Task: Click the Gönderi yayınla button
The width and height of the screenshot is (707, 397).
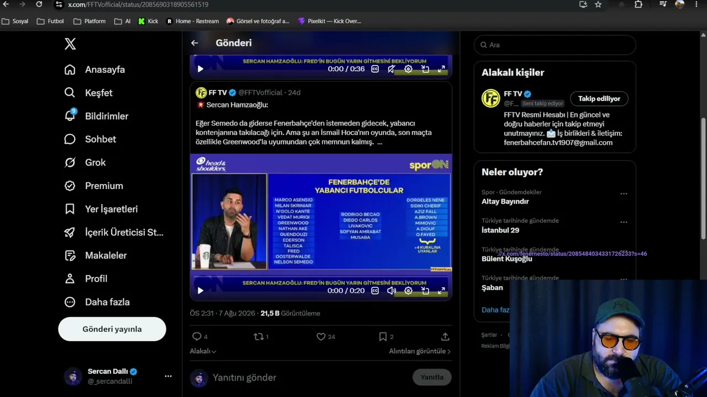Action: point(112,329)
